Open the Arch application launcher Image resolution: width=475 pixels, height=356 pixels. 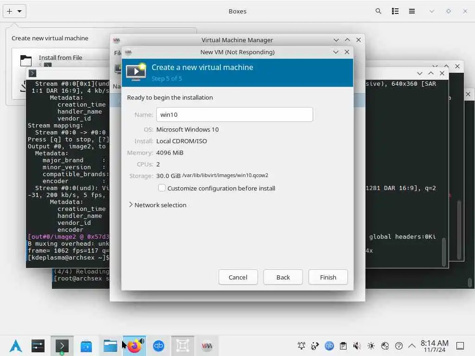point(16,346)
